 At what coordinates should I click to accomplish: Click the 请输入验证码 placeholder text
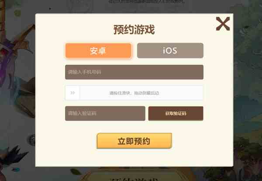(82, 113)
